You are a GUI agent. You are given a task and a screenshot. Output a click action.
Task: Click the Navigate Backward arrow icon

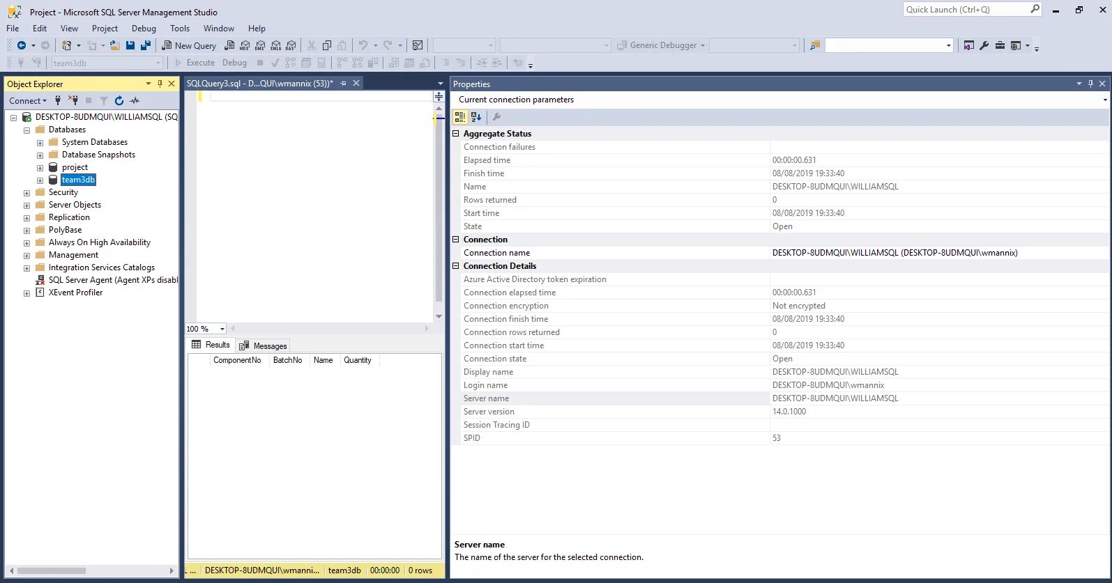point(22,45)
